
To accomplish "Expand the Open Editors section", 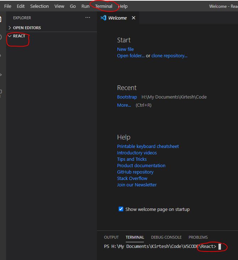I will coord(27,28).
